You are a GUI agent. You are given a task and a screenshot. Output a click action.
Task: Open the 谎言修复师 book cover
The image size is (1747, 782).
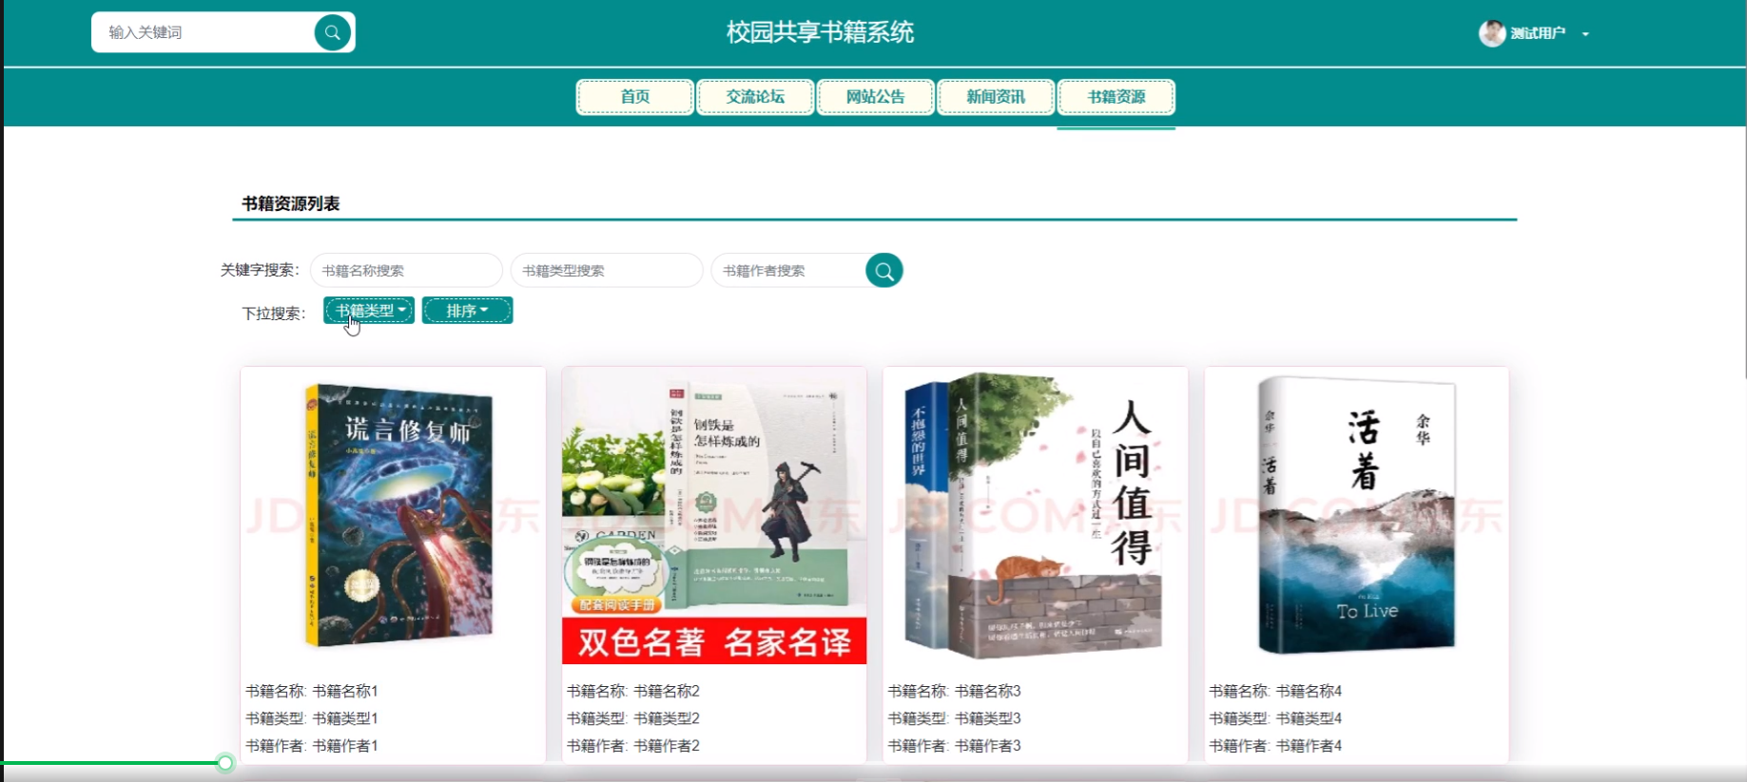tap(393, 515)
